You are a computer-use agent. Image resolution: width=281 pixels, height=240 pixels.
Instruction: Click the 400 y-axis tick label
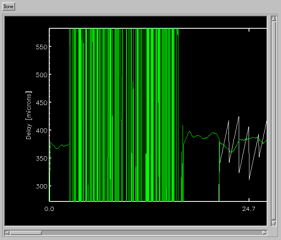[41, 130]
